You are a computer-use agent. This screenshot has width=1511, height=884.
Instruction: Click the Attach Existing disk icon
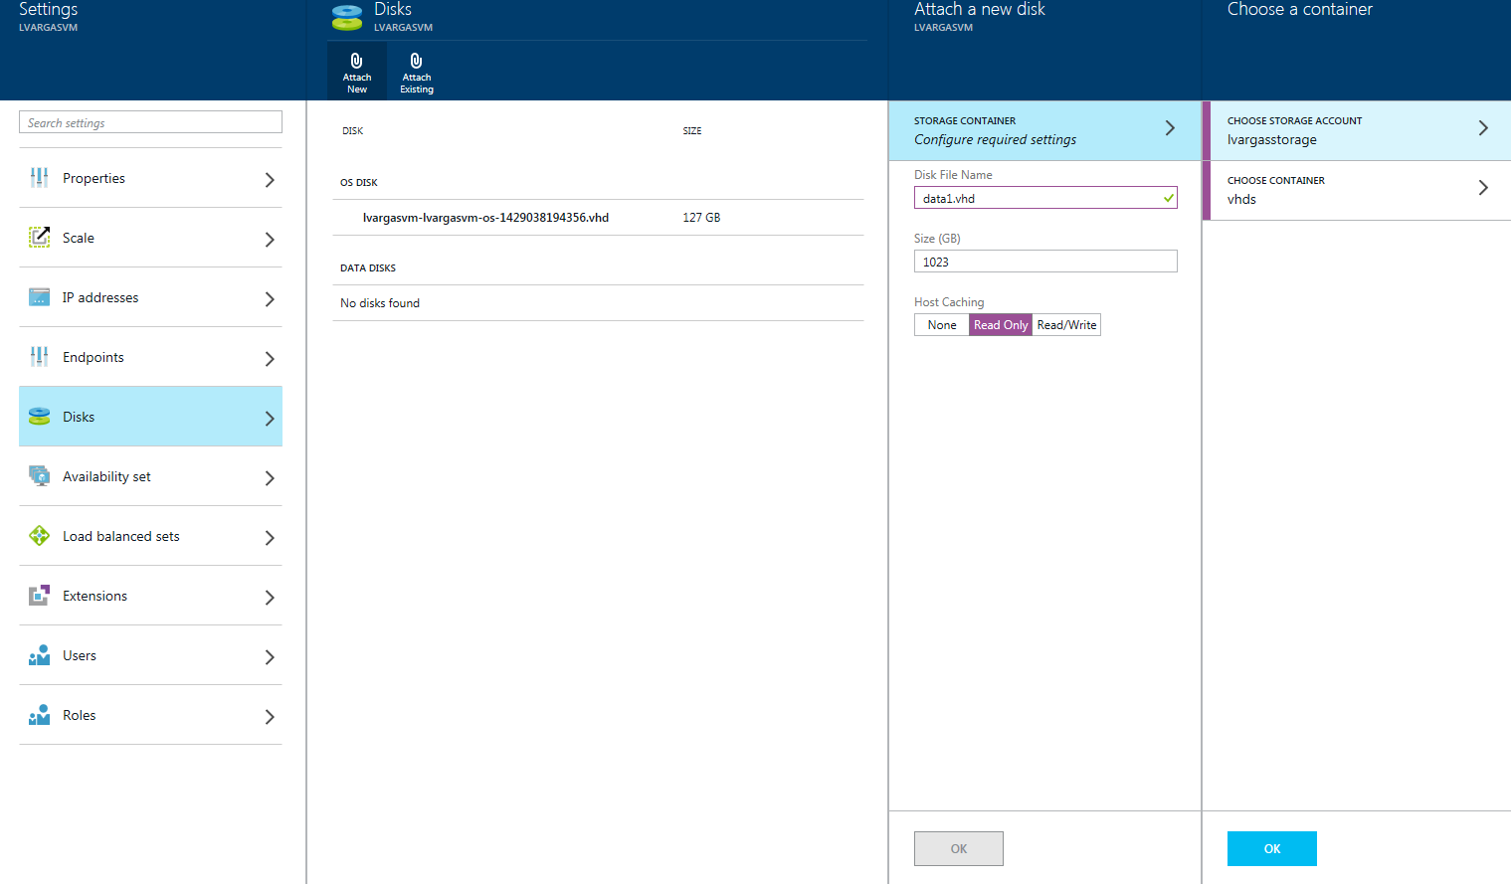[x=416, y=62]
